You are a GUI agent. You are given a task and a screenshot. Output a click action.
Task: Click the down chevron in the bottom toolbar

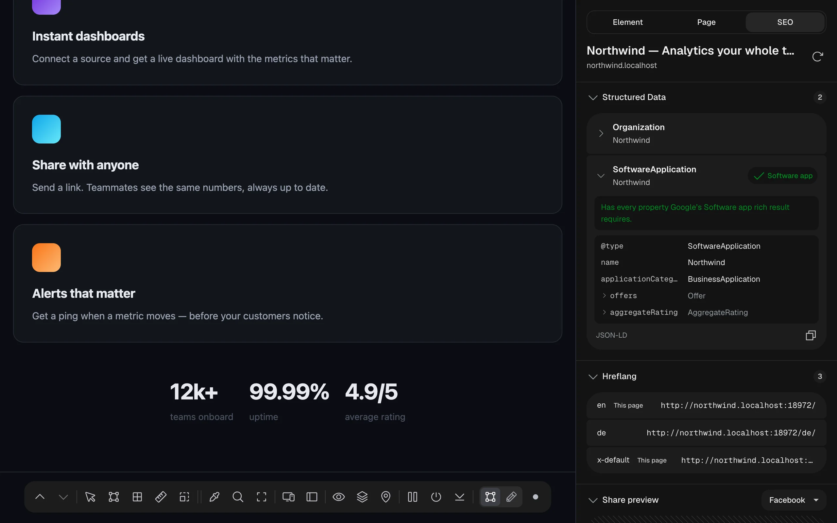point(63,497)
